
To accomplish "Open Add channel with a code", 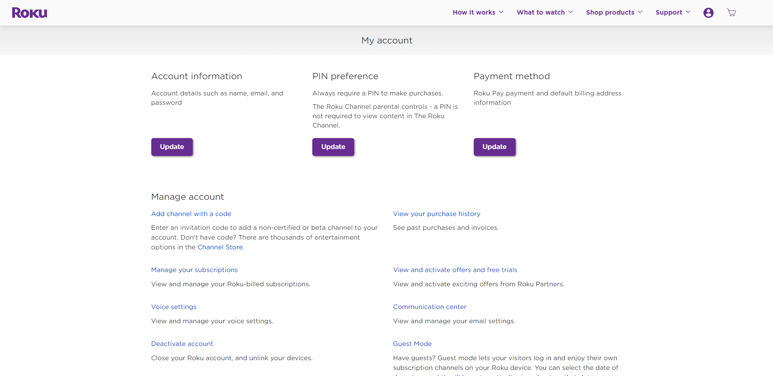I will [191, 214].
